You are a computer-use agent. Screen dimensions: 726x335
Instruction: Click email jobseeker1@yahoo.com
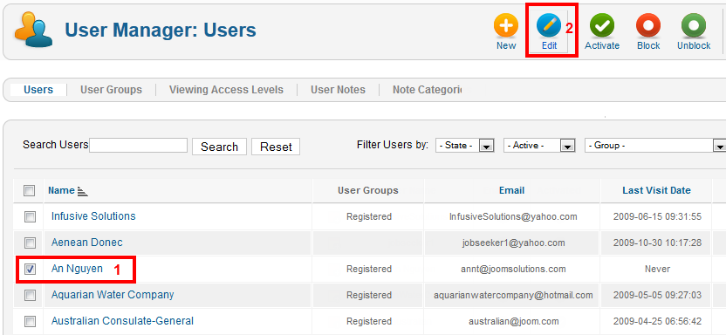(x=513, y=243)
